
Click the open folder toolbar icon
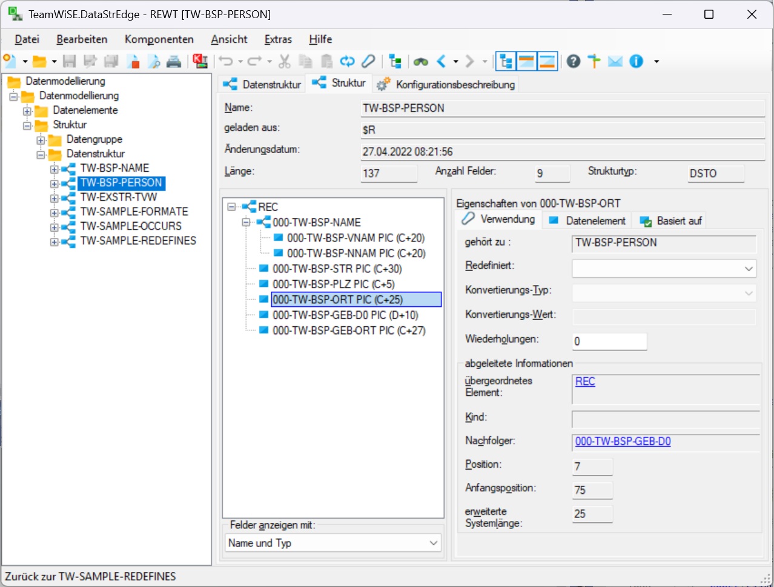coord(39,61)
